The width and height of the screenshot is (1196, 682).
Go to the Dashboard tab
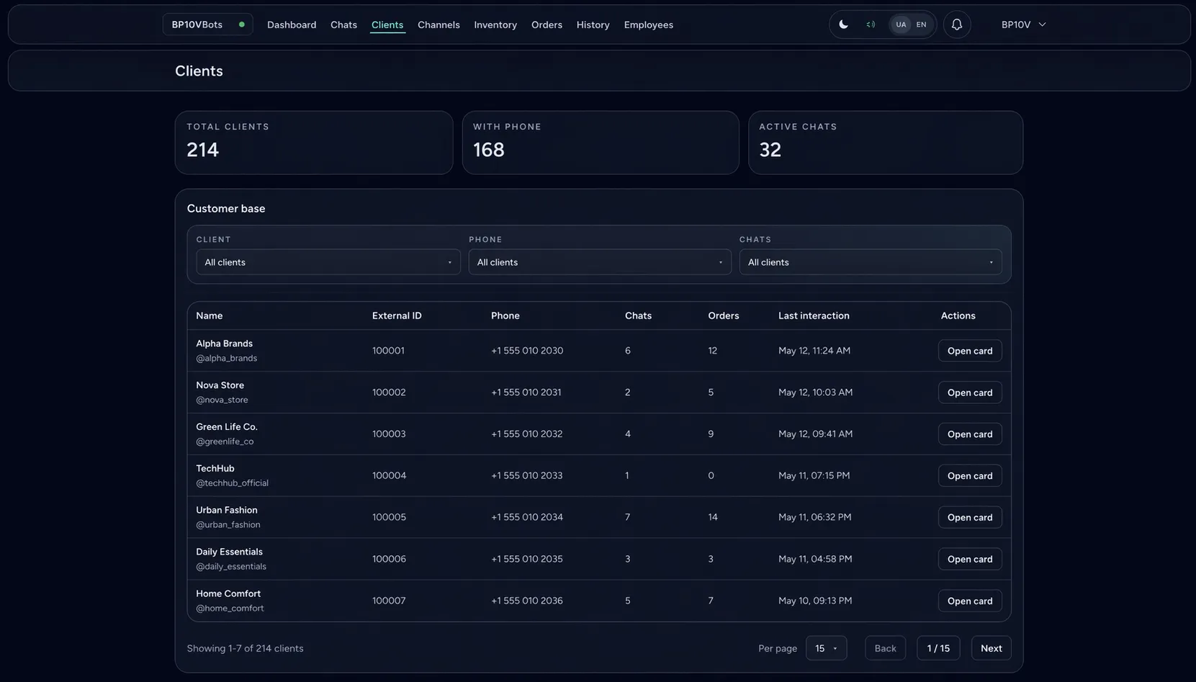(x=292, y=24)
